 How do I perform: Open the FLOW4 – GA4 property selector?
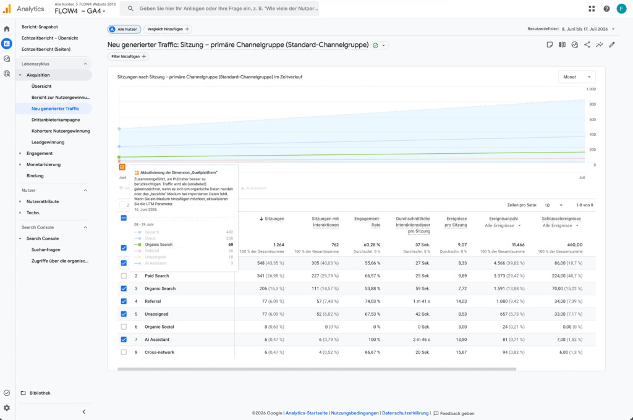click(80, 11)
